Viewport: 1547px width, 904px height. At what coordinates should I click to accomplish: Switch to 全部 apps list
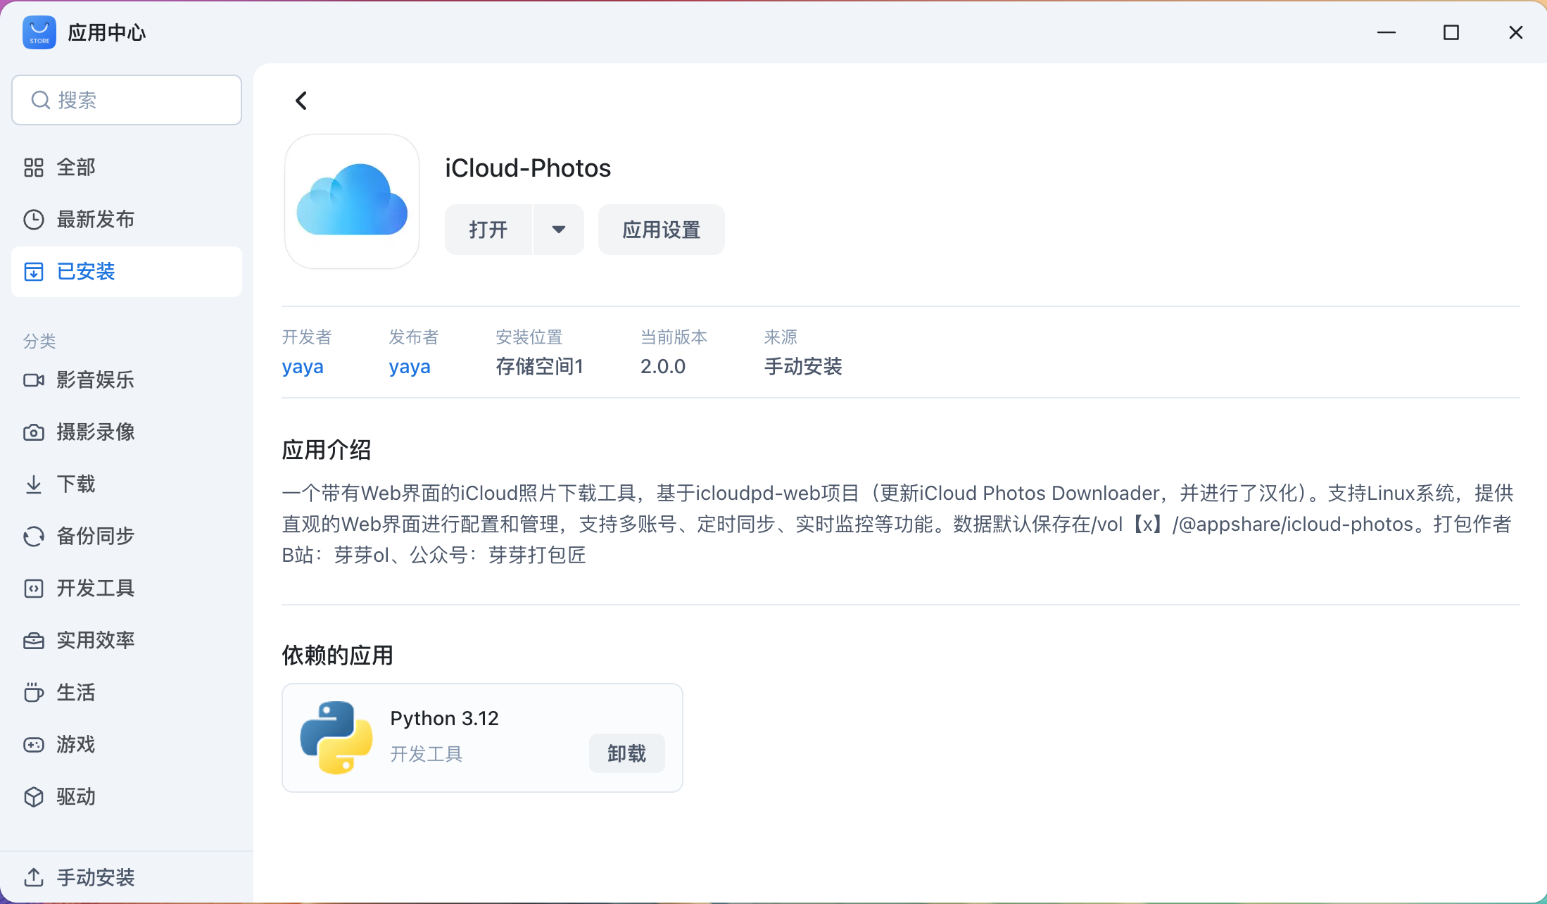click(x=75, y=168)
